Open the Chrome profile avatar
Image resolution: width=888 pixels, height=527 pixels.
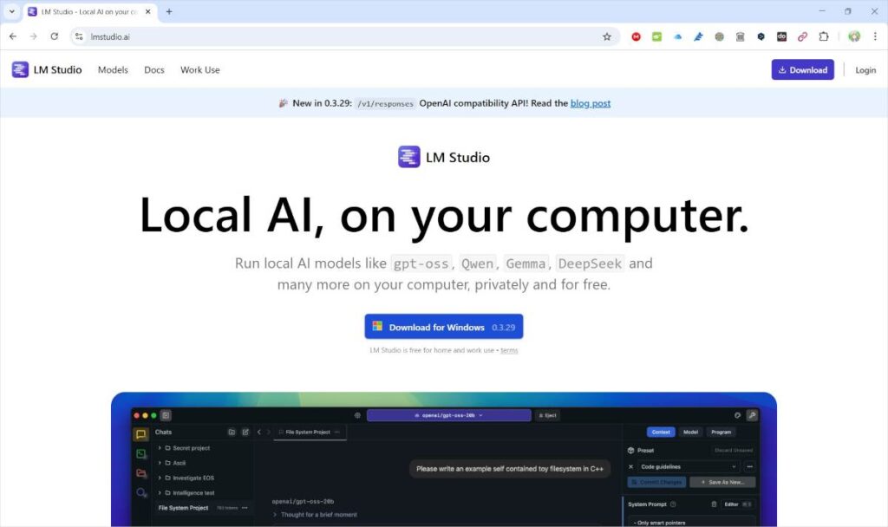[854, 36]
